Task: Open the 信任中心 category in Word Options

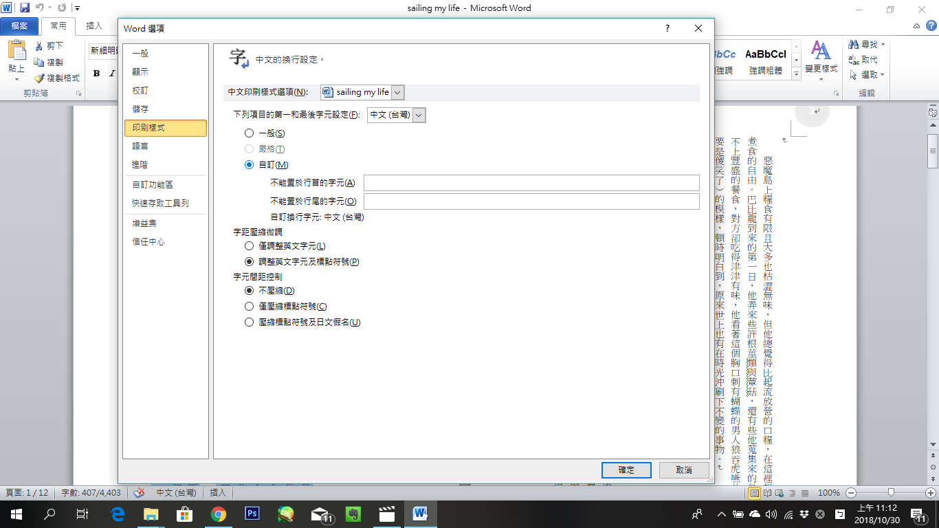Action: [166, 242]
